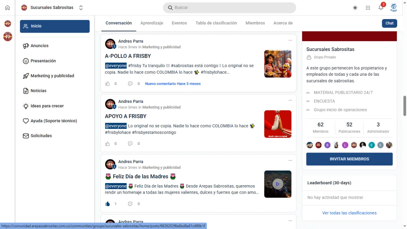This screenshot has width=407, height=229.
Task: Open options menu for A-POLLO A FRISBY post
Action: [x=290, y=40]
